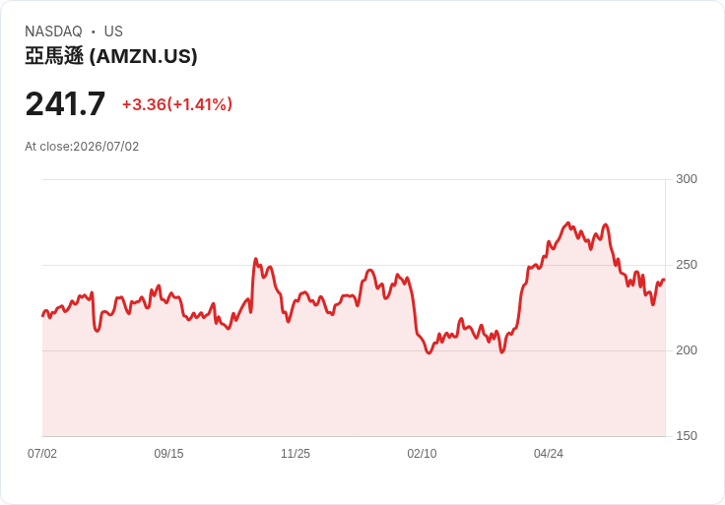Click the 07/02 date axis label
Viewport: 725px width, 505px height.
click(42, 453)
